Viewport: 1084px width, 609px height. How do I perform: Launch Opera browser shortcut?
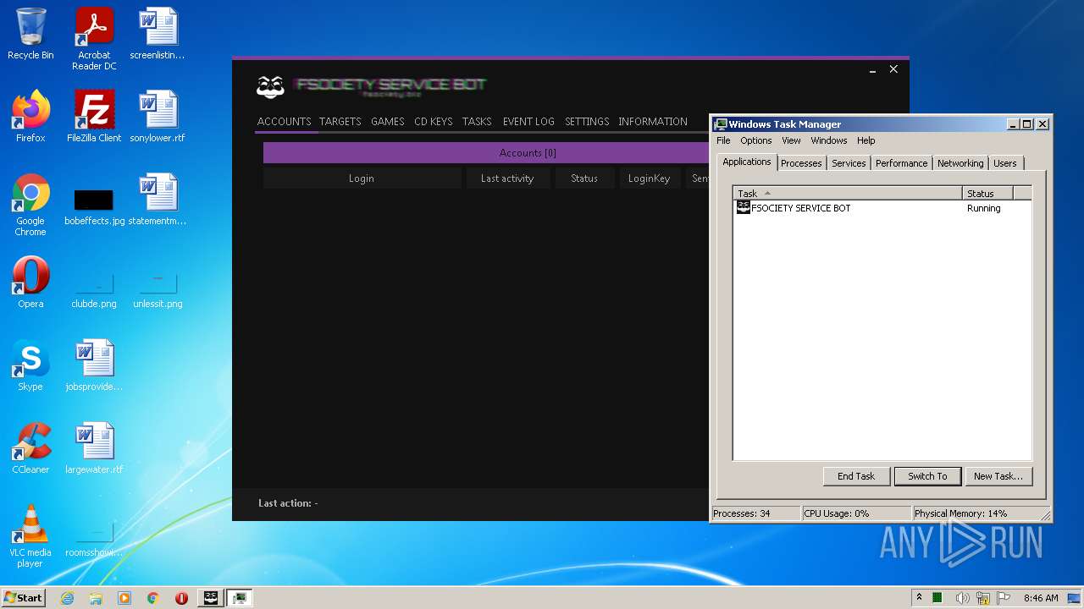point(30,282)
